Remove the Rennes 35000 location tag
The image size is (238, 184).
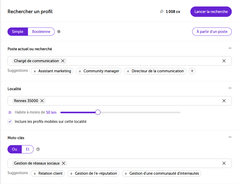tap(42, 101)
